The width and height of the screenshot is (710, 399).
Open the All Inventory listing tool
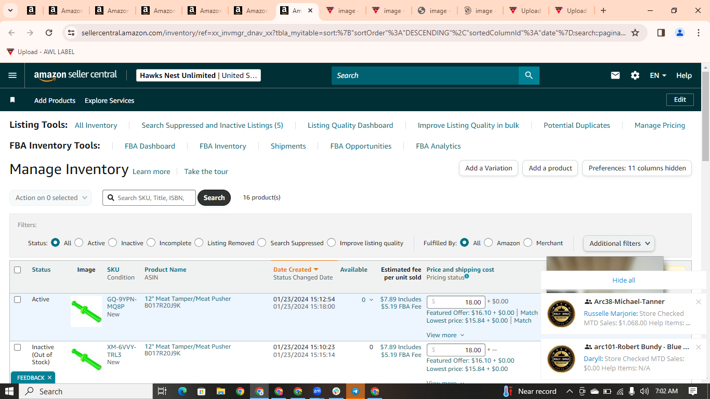(96, 125)
